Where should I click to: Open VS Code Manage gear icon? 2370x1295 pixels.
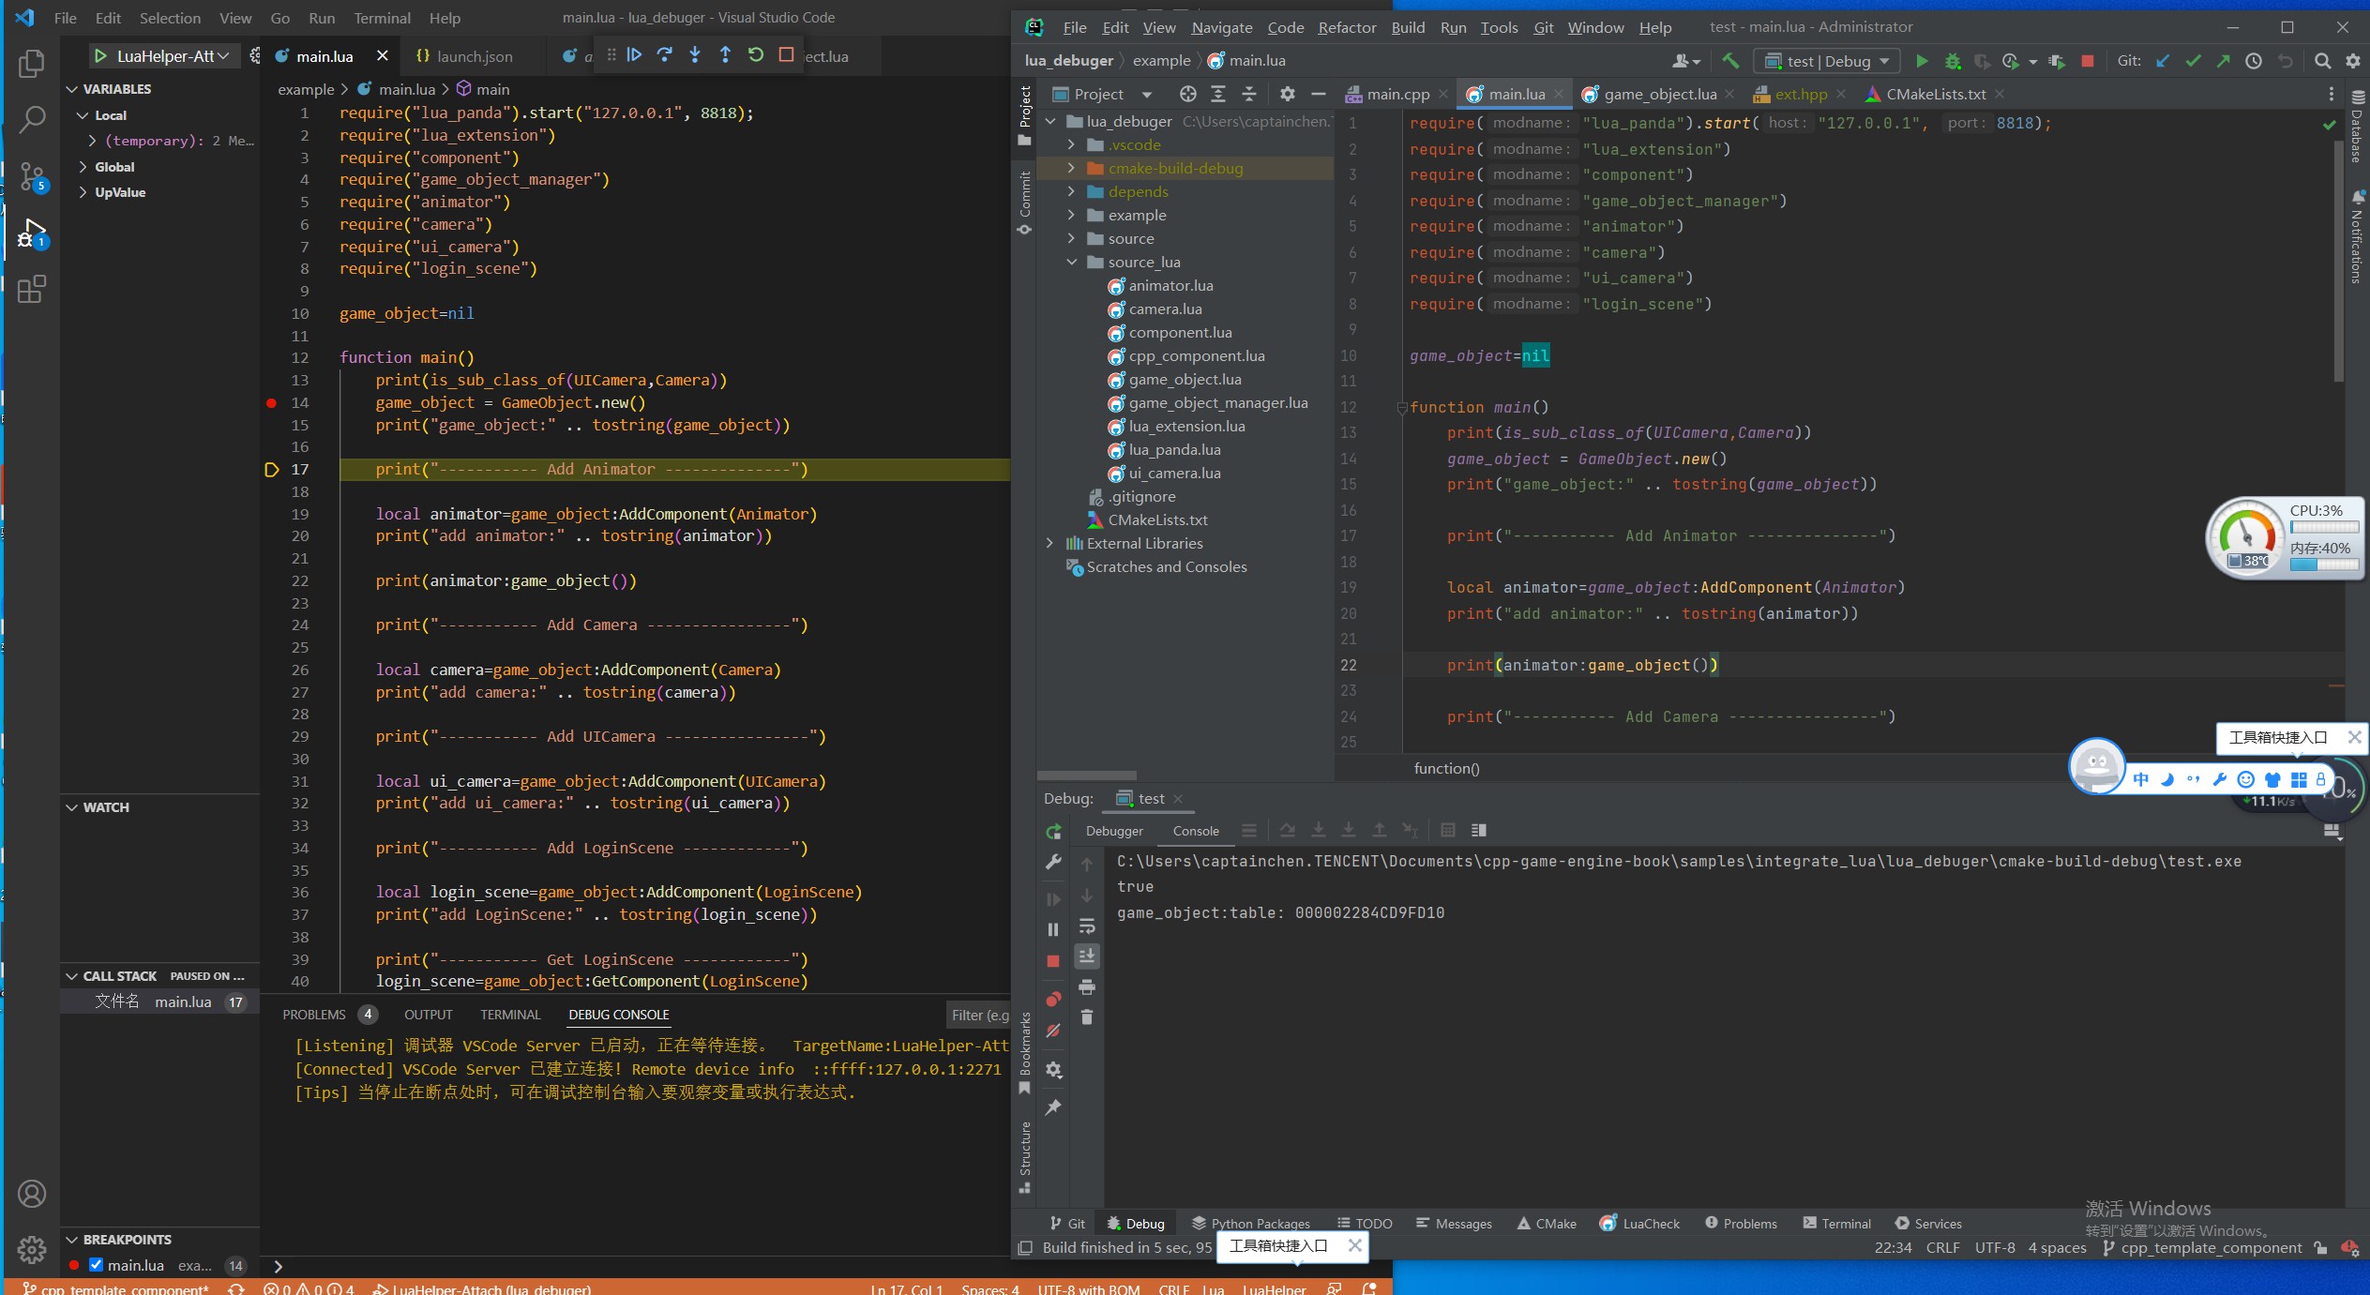[32, 1249]
